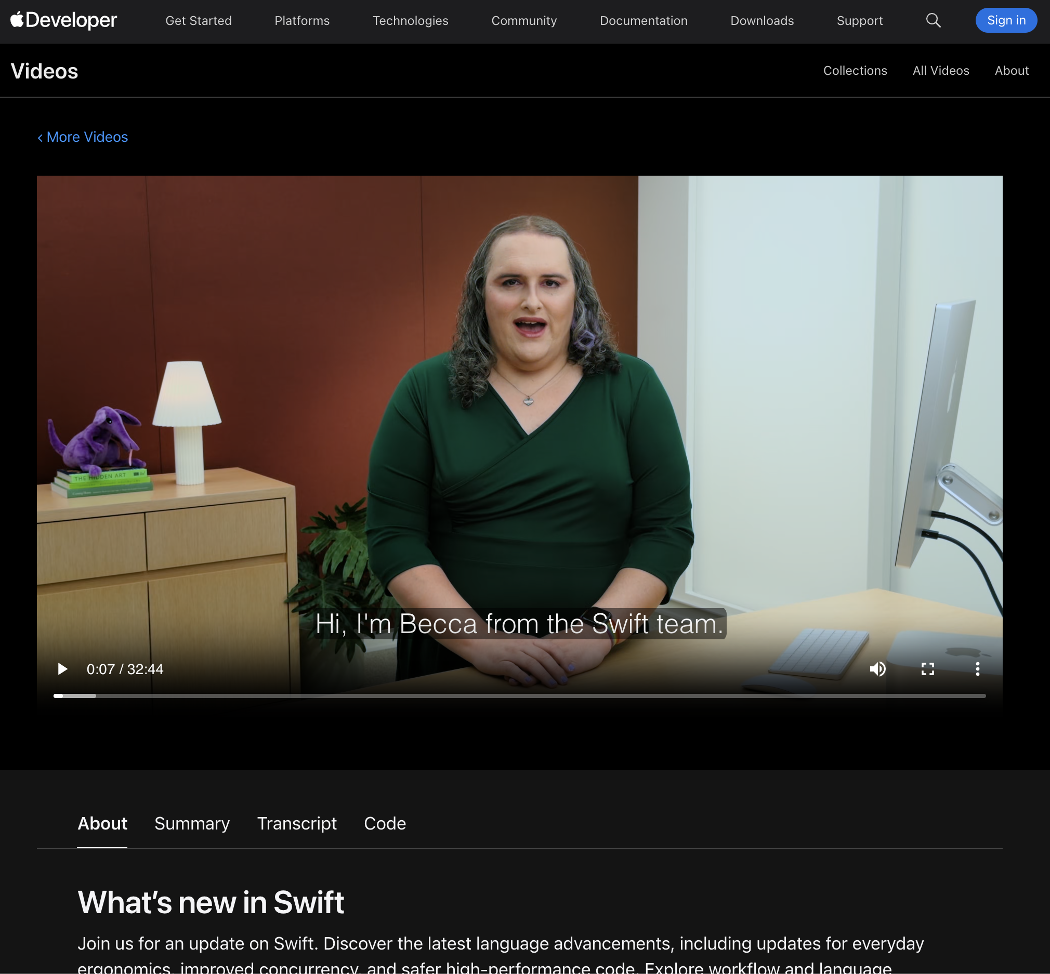
Task: Enter fullscreen with the fullscreen icon
Action: coord(928,669)
